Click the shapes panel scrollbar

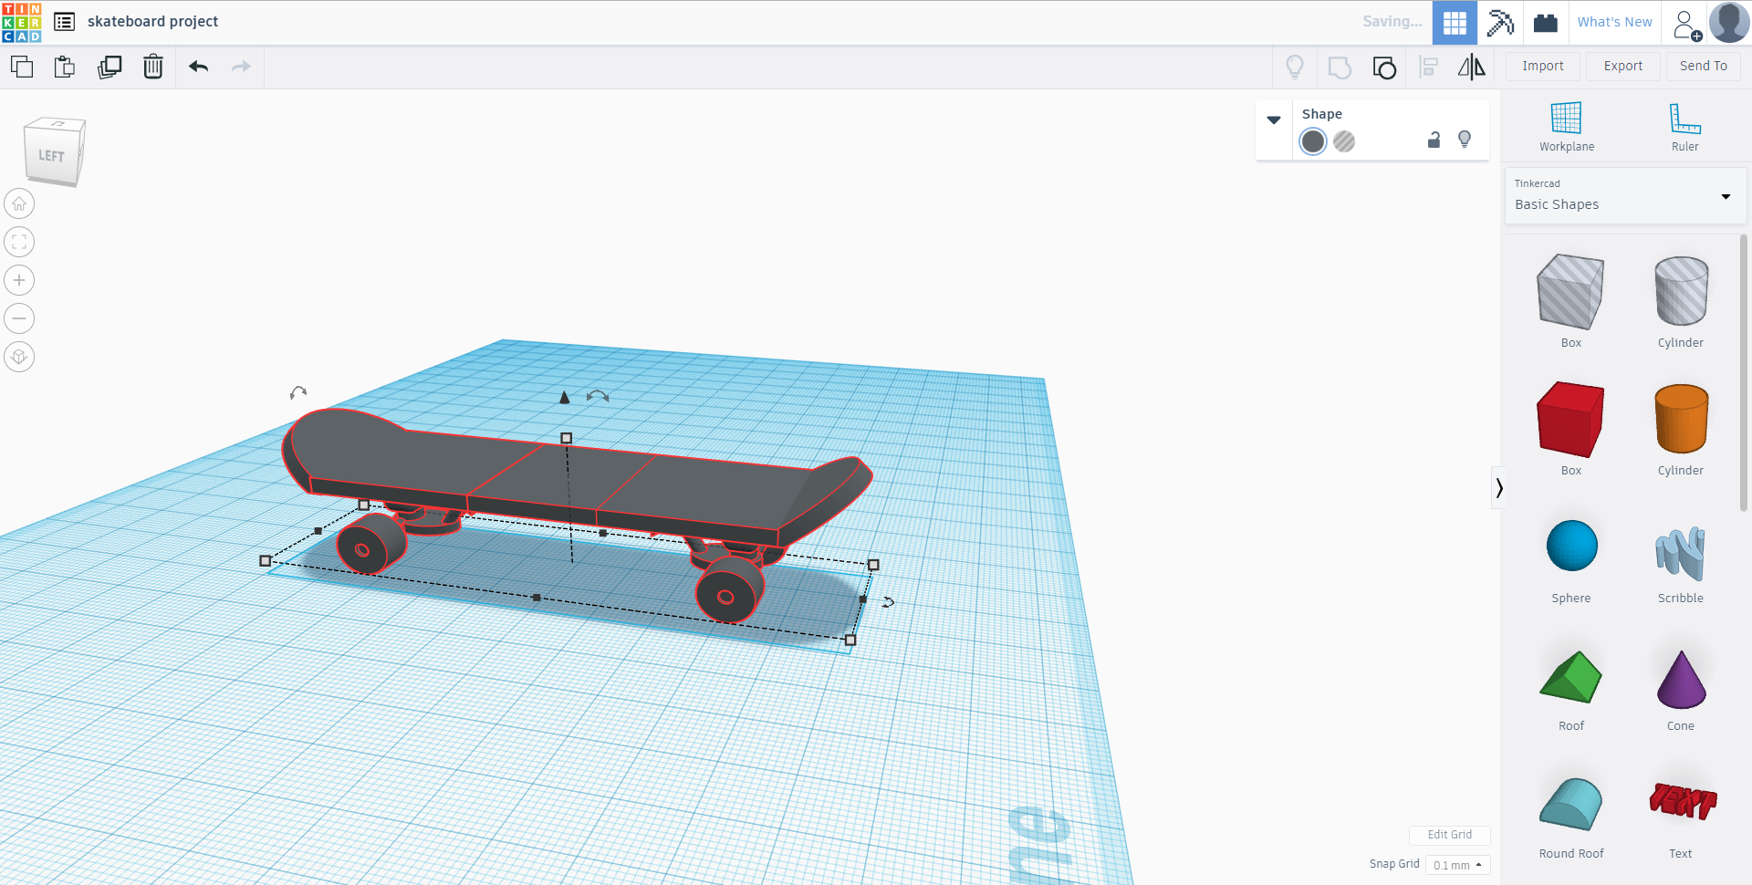click(1743, 372)
